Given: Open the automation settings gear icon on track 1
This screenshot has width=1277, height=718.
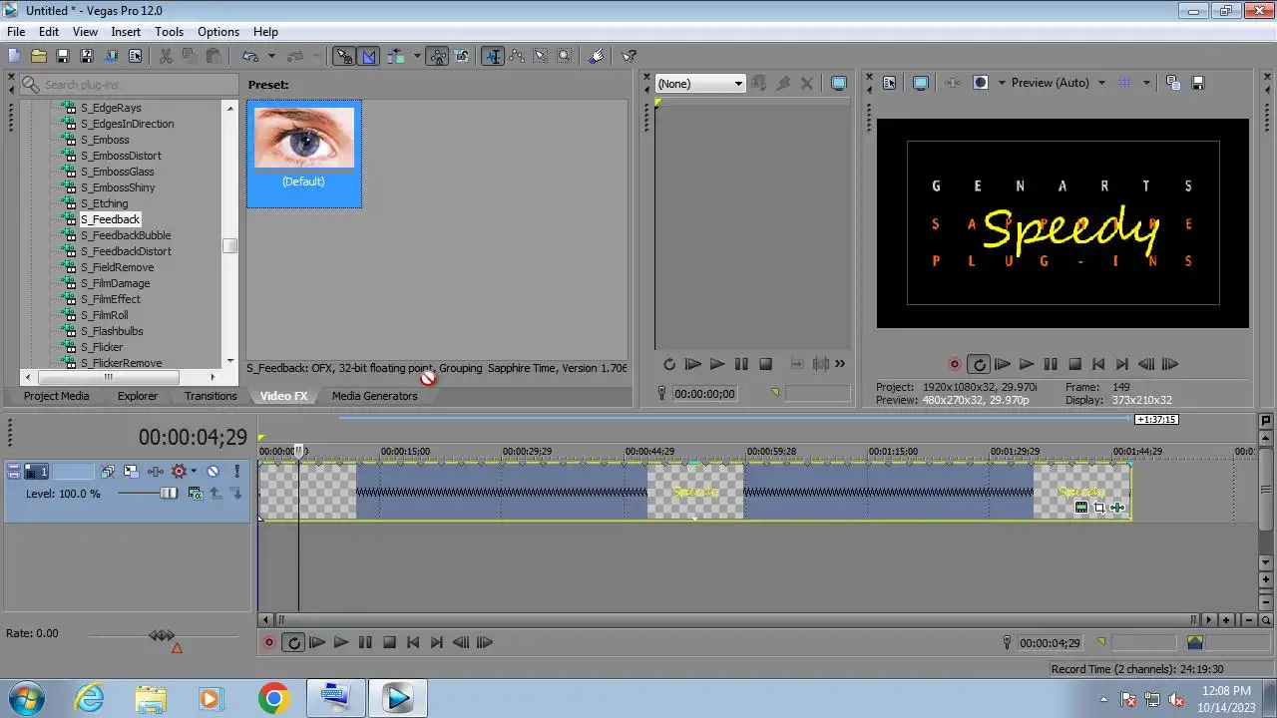Looking at the screenshot, I should pos(179,472).
